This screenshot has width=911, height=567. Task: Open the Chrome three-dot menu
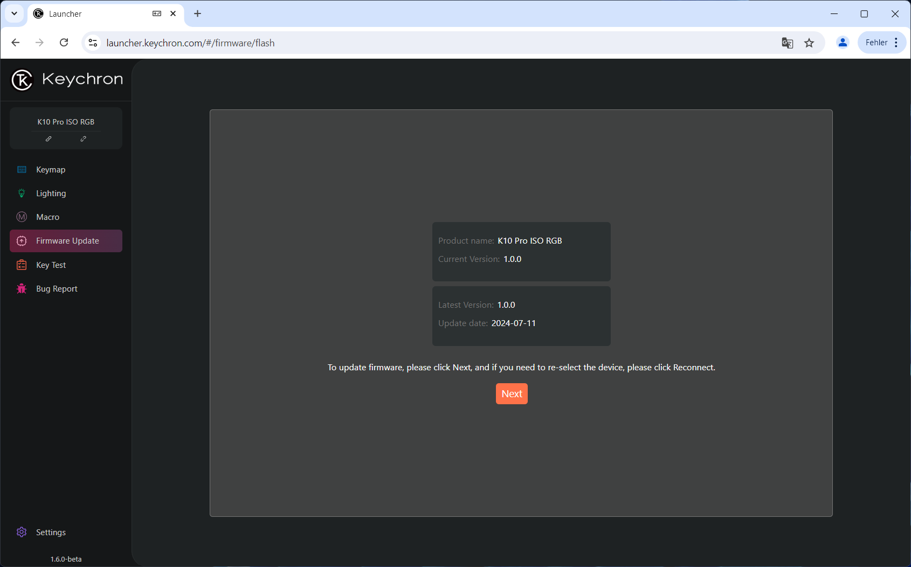click(896, 43)
